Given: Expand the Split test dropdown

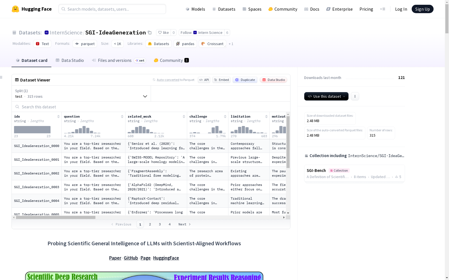Looking at the screenshot, I should tap(81, 94).
